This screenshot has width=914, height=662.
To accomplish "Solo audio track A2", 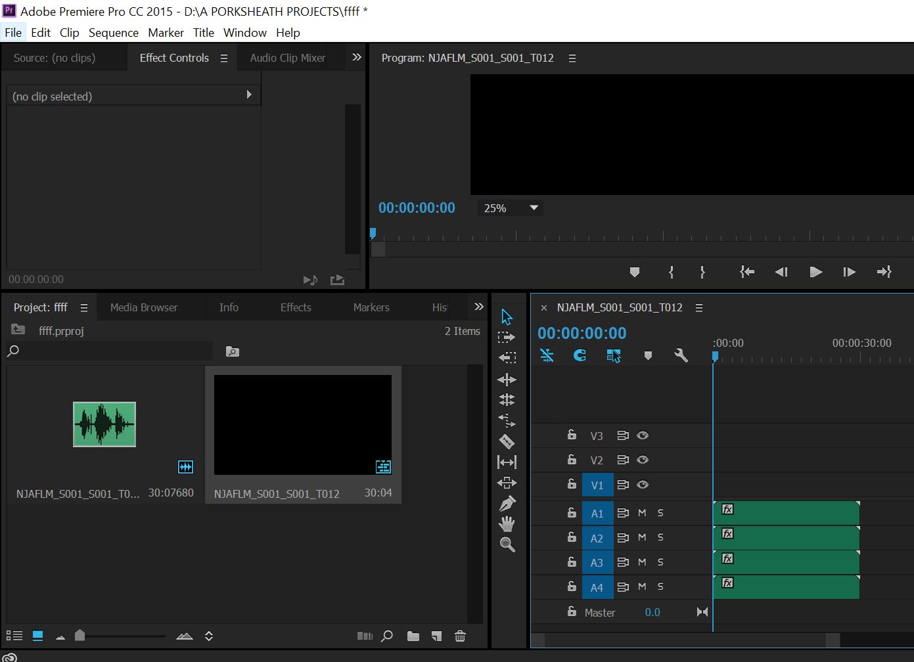I will (660, 537).
